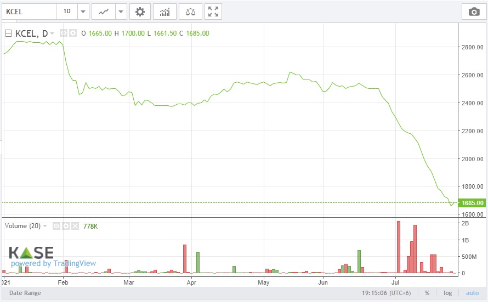Toggle percentage scale mode
The image size is (488, 306).
click(427, 293)
